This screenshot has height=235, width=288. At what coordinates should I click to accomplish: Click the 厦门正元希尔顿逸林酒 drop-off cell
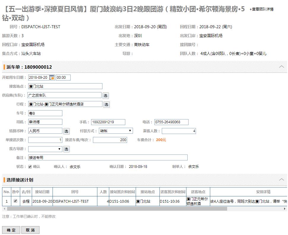point(198,201)
